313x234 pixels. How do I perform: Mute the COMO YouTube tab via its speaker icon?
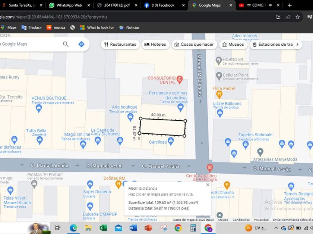pyautogui.click(x=270, y=5)
